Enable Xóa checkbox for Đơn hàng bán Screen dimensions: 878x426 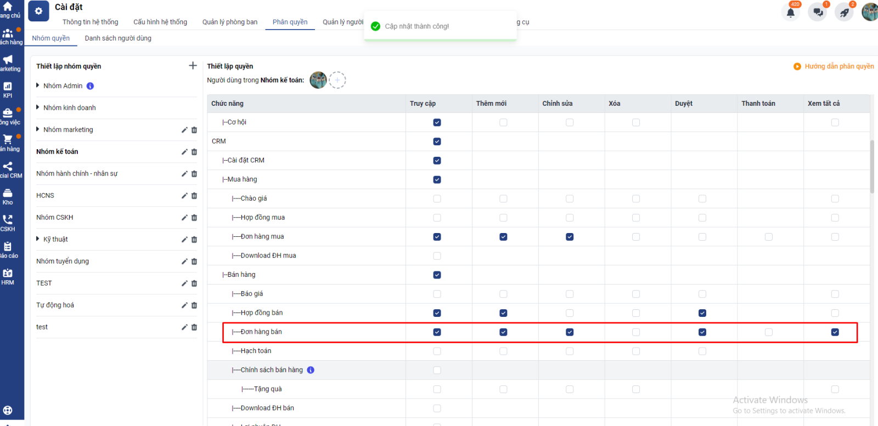point(636,332)
